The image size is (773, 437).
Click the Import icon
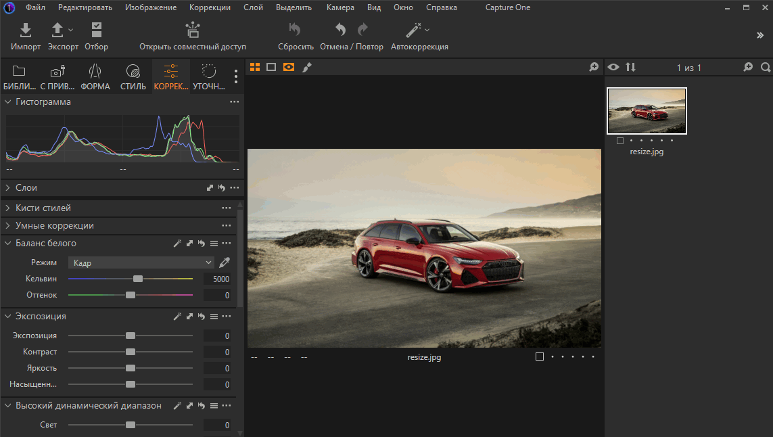tap(25, 30)
